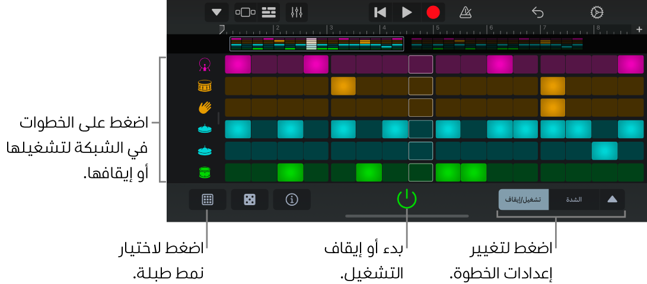Turn on green drum row step 16
This screenshot has height=284, width=647.
point(631,172)
